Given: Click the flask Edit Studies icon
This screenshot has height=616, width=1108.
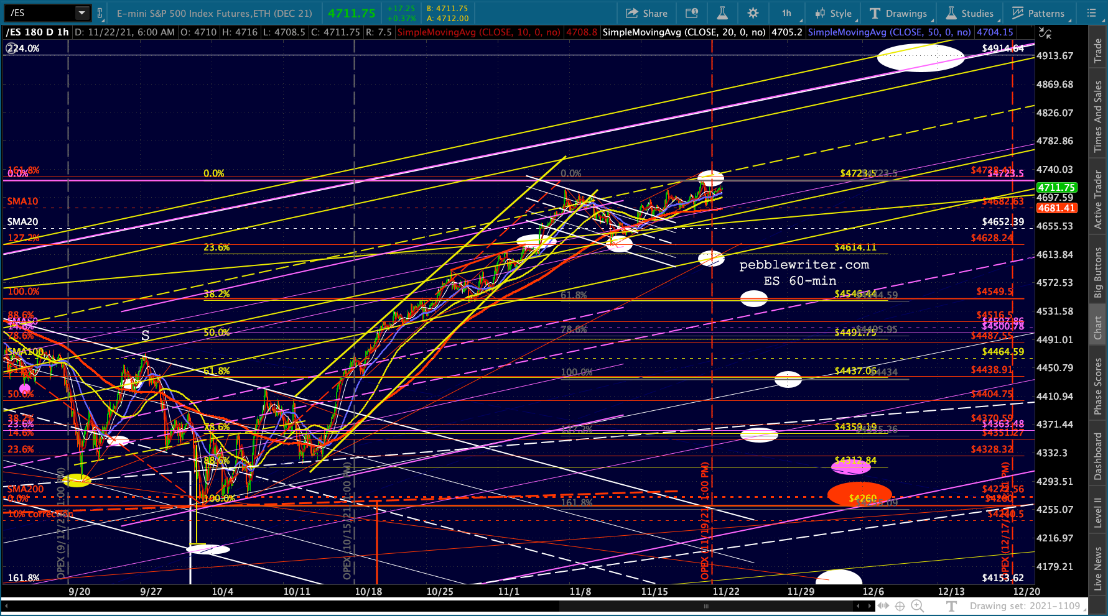Looking at the screenshot, I should tap(722, 13).
